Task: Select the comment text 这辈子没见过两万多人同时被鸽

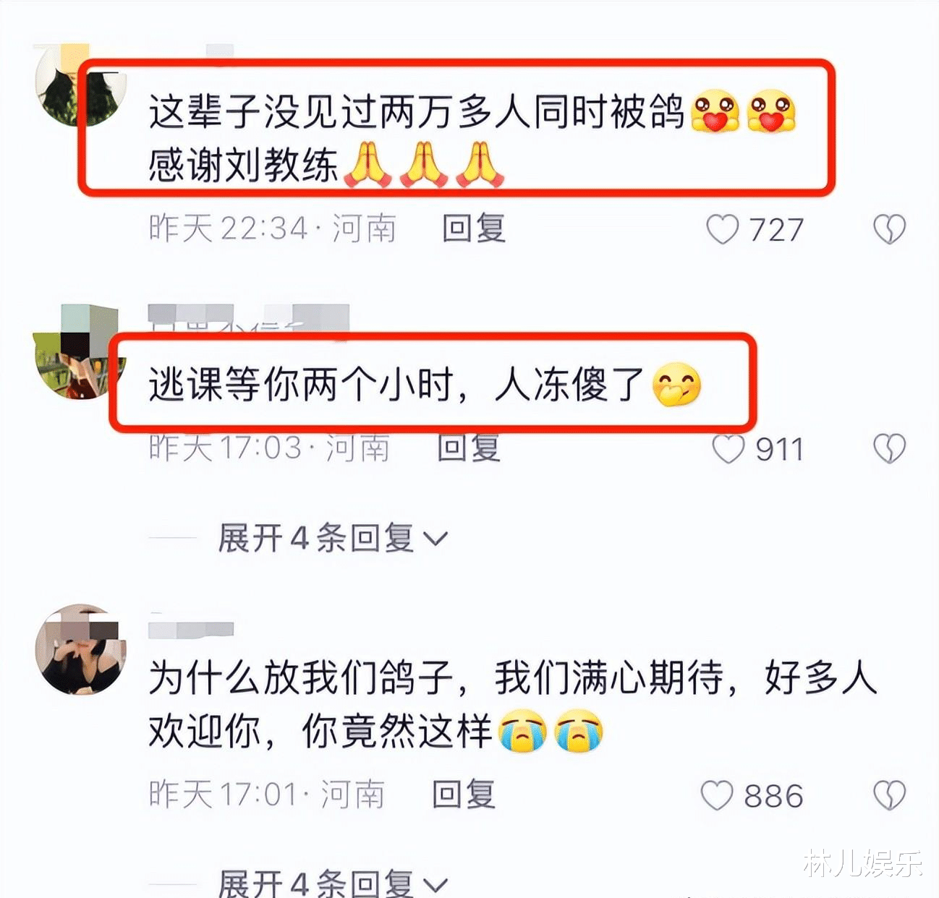Action: (416, 112)
